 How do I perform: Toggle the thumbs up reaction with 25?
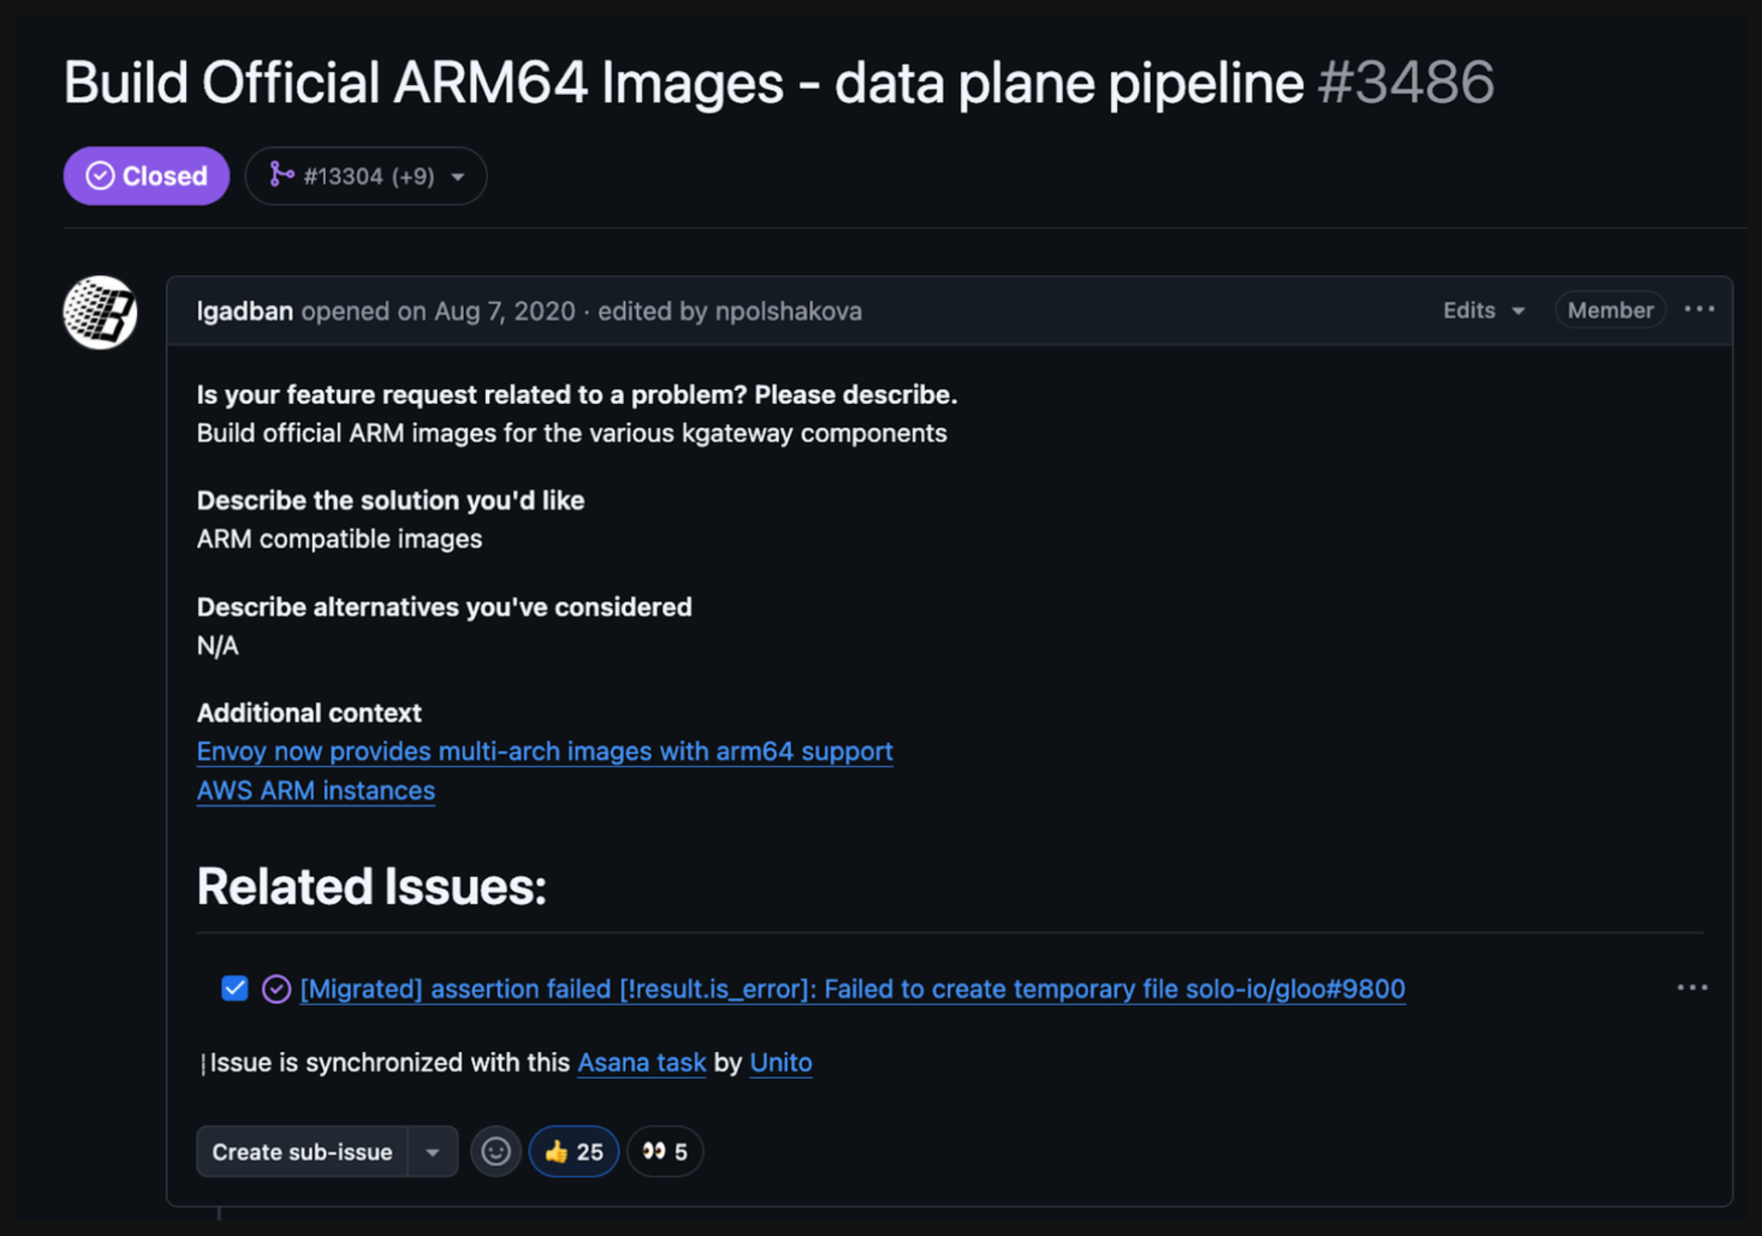pos(573,1151)
